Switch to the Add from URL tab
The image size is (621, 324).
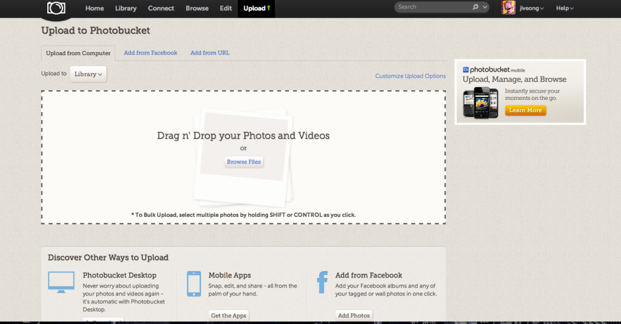coord(210,53)
